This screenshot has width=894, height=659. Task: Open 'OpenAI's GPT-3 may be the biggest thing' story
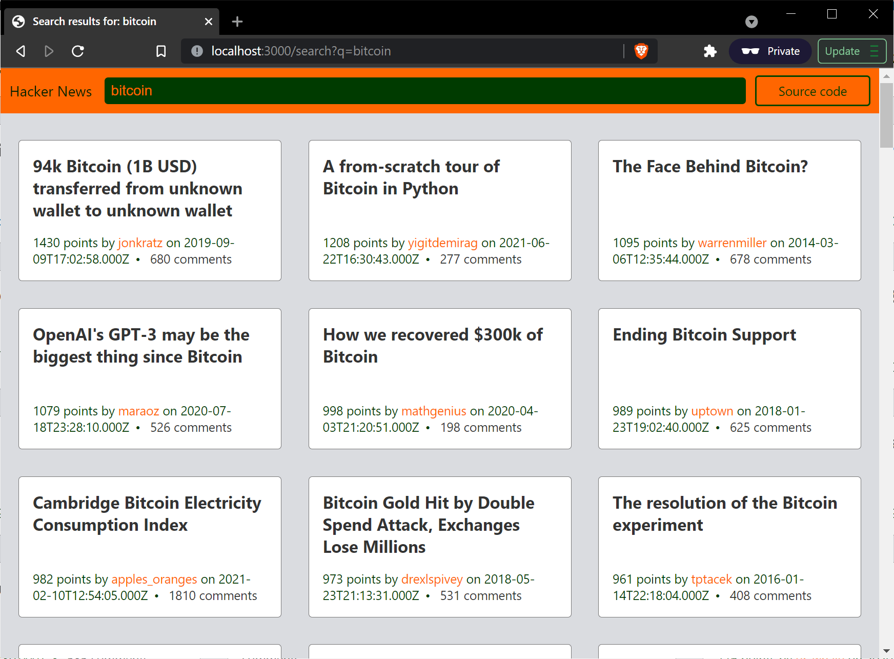(141, 346)
